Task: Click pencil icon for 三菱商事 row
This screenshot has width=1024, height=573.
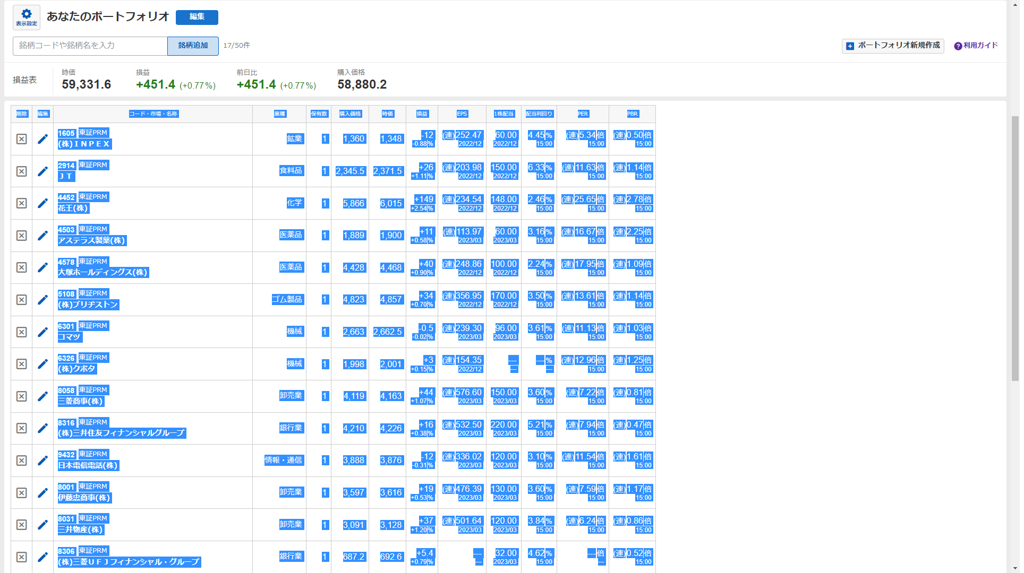Action: tap(42, 396)
